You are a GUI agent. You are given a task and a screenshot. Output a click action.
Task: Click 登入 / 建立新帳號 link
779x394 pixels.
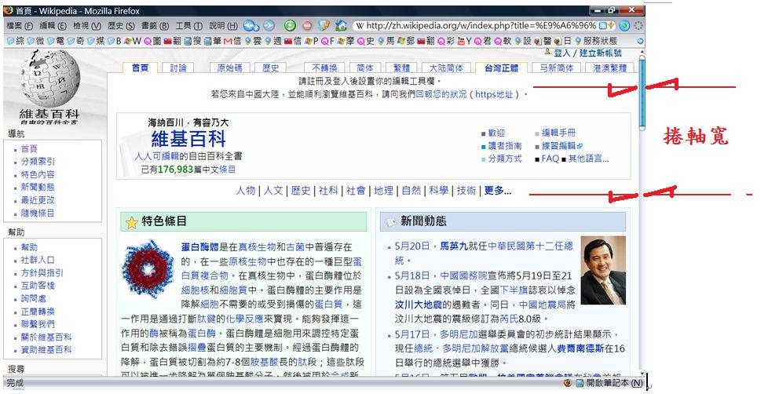[587, 53]
